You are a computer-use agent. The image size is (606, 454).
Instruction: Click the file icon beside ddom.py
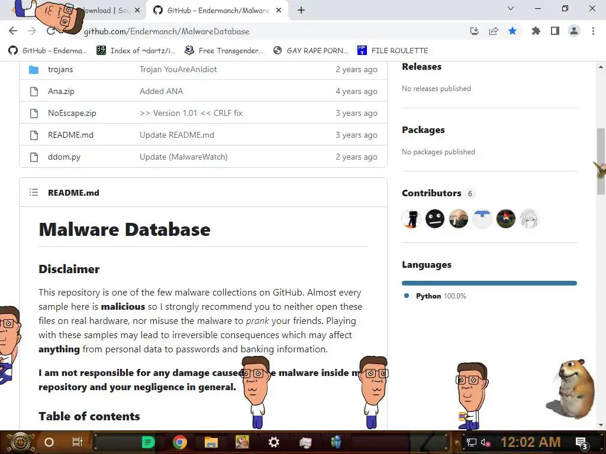[x=34, y=157]
